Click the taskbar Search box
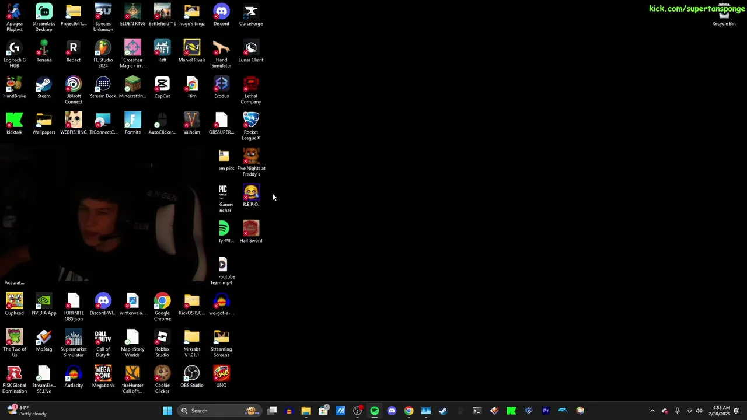 click(x=221, y=411)
